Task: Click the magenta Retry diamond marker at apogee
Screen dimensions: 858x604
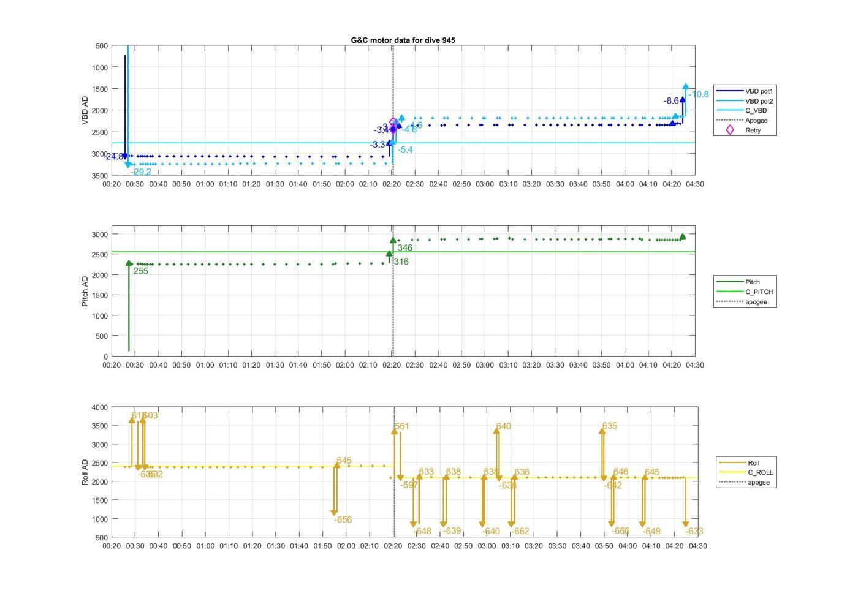Action: 393,122
